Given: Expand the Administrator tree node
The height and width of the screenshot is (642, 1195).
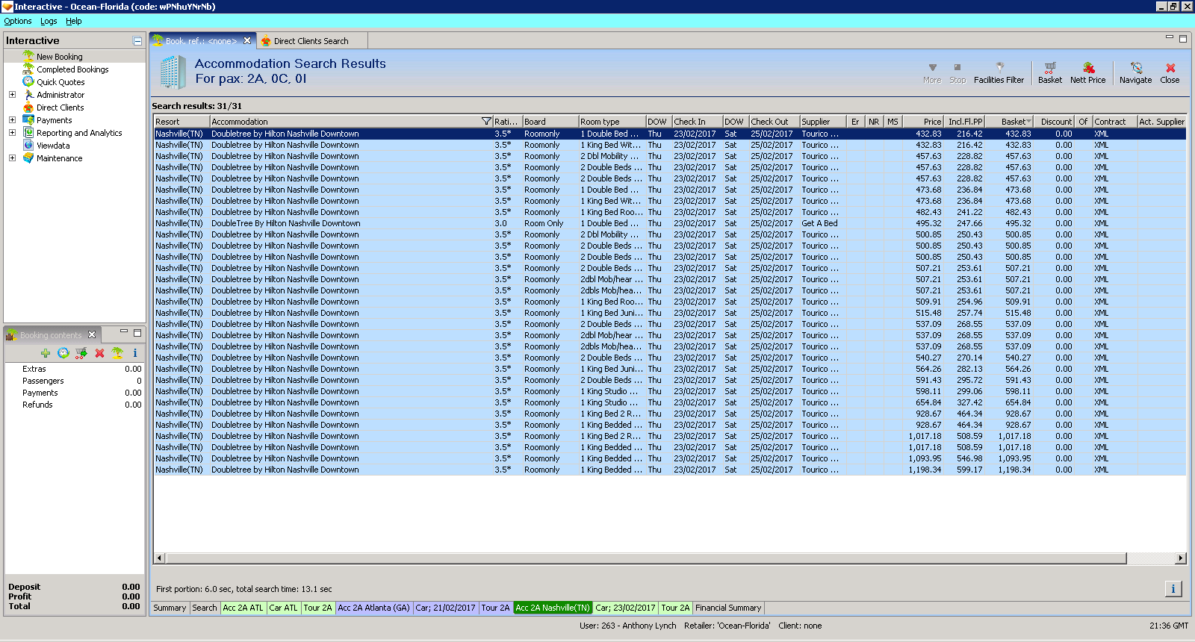Looking at the screenshot, I should pyautogui.click(x=12, y=95).
